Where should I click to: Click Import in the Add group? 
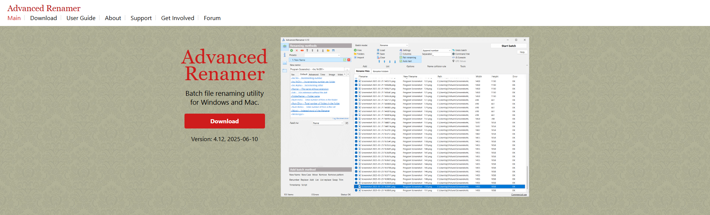359,58
